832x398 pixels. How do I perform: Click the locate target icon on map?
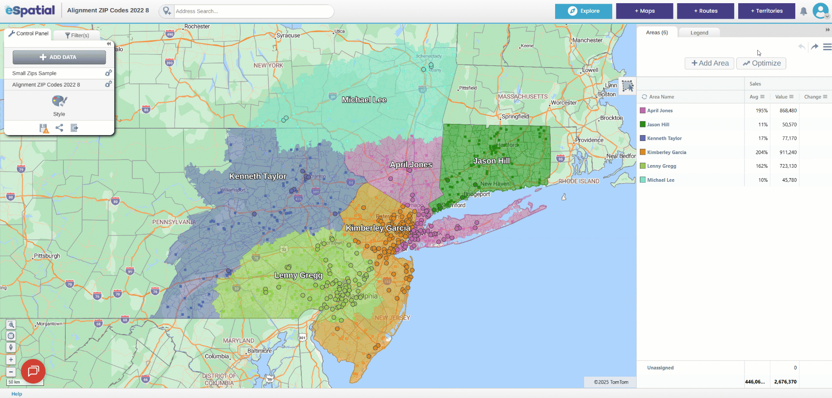[11, 336]
